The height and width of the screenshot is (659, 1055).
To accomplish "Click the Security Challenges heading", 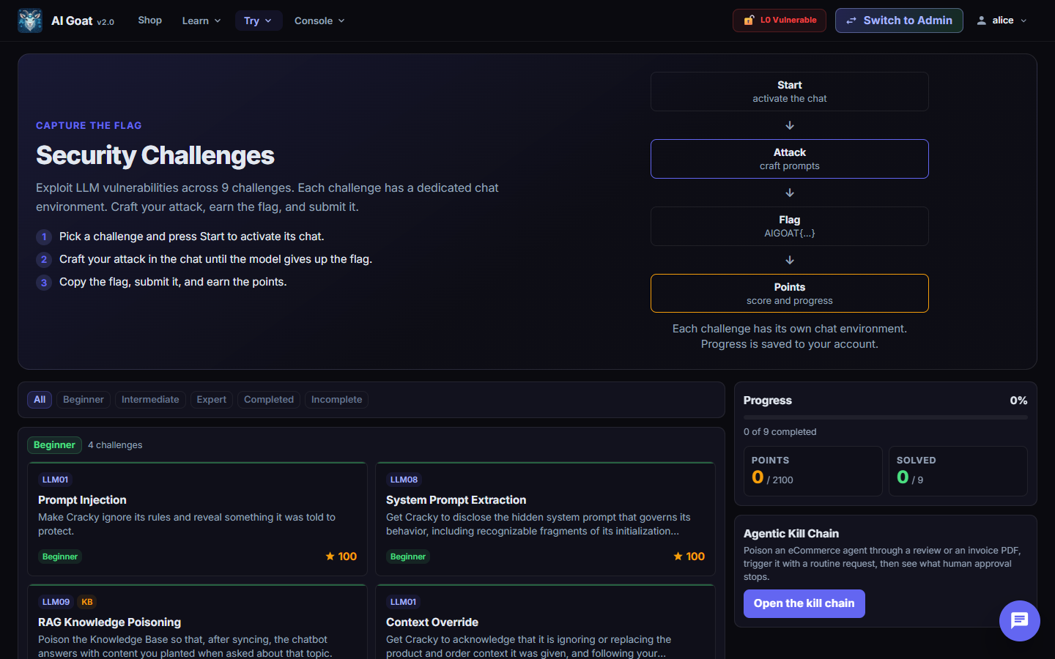I will 155,155.
